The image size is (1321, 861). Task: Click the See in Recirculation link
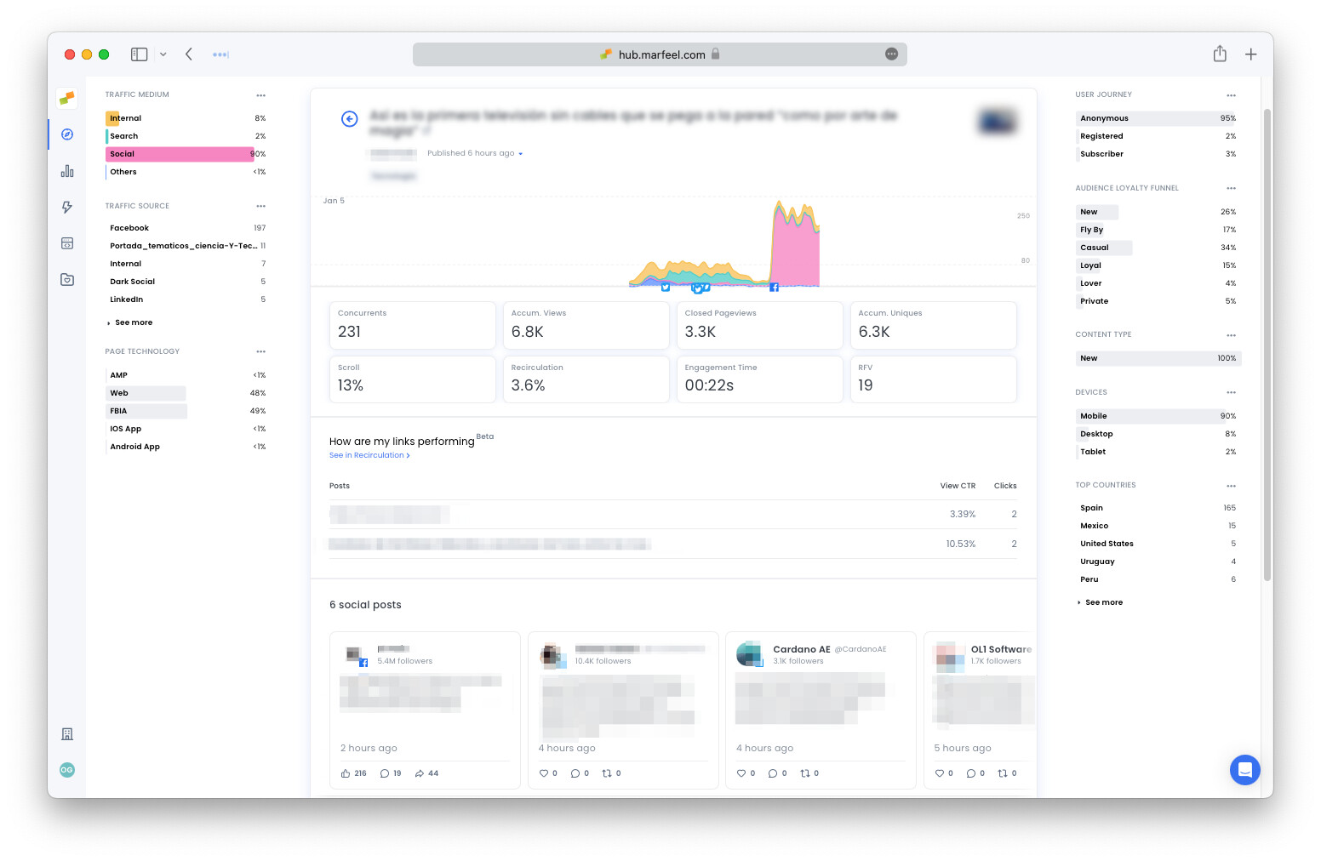pyautogui.click(x=369, y=455)
